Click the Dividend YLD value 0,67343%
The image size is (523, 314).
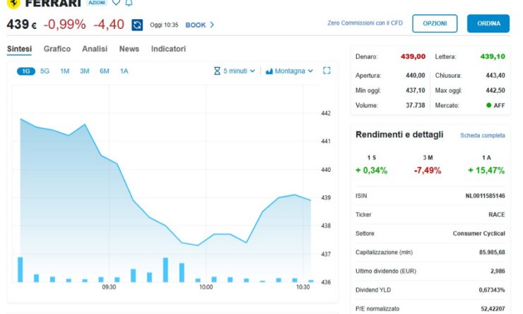(x=492, y=290)
